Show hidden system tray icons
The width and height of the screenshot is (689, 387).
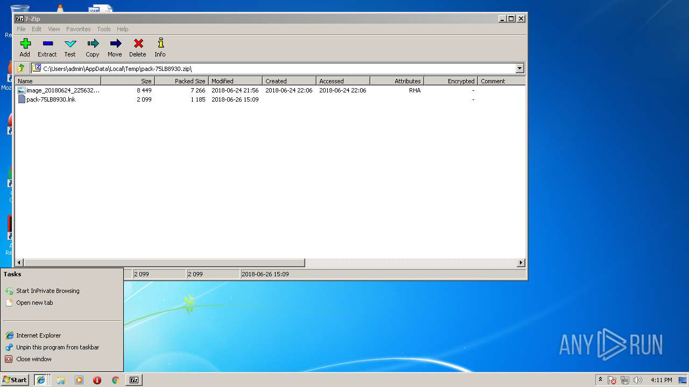click(601, 380)
